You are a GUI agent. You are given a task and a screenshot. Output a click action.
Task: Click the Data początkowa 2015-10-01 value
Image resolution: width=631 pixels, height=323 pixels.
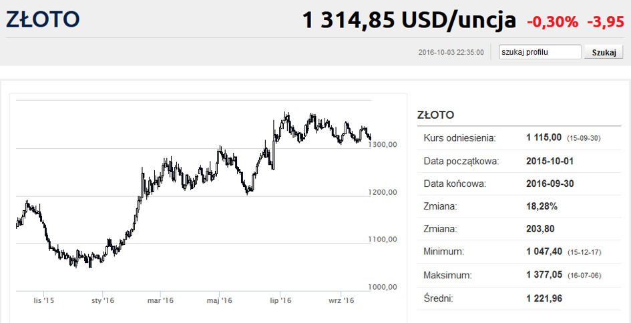pos(550,161)
